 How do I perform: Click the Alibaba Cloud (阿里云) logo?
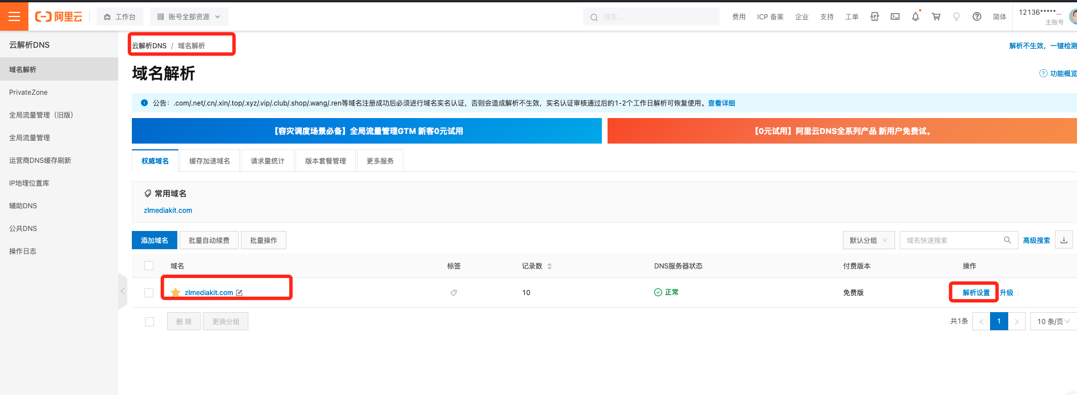coord(59,17)
